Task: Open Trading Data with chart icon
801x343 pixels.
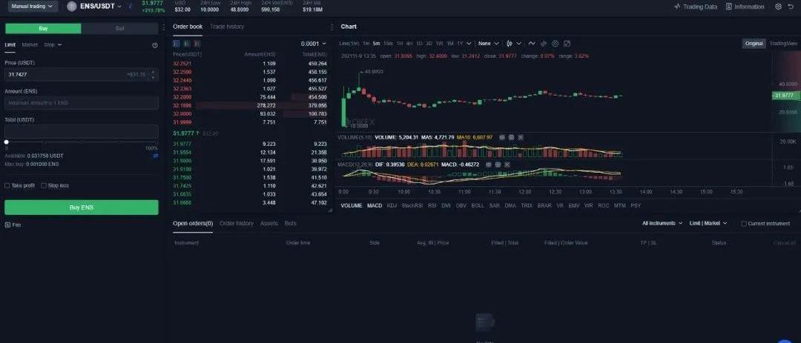Action: [695, 7]
